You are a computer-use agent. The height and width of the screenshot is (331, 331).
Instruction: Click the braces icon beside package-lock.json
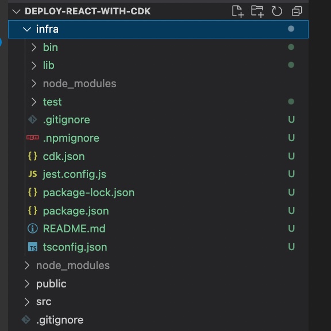[x=33, y=192]
